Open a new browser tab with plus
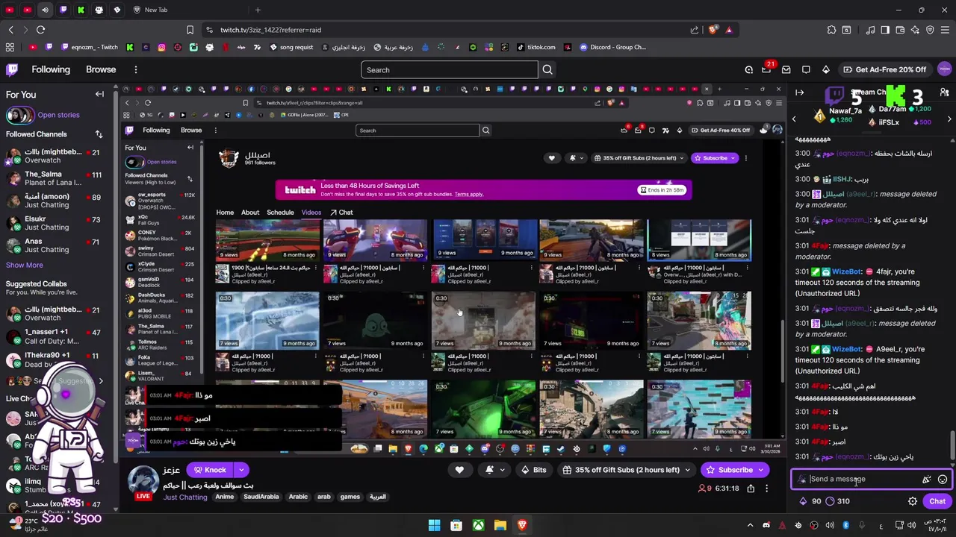The width and height of the screenshot is (956, 537). (x=258, y=10)
